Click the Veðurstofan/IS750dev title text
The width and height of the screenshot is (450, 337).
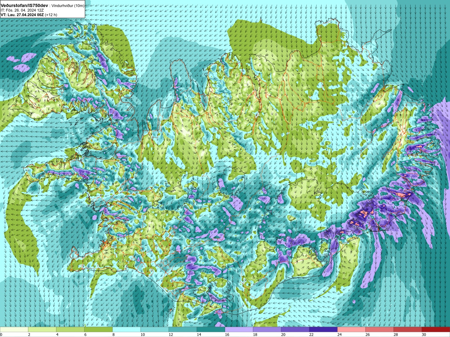click(24, 6)
